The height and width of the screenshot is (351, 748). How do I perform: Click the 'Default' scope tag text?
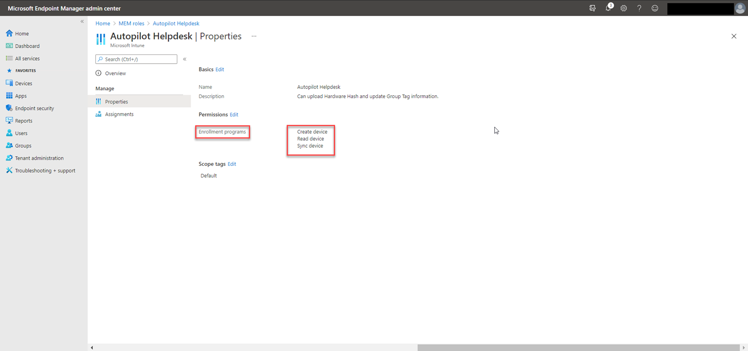tap(208, 175)
